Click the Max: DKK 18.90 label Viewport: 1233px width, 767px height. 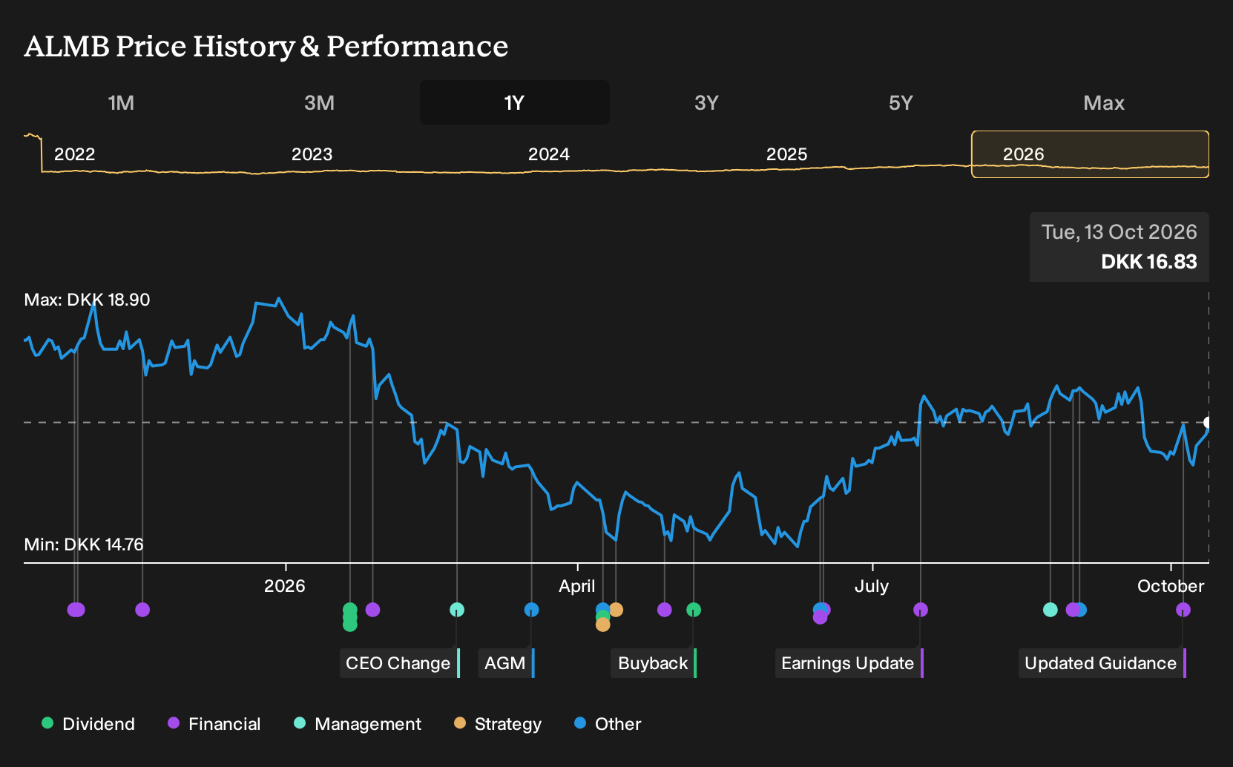point(87,300)
